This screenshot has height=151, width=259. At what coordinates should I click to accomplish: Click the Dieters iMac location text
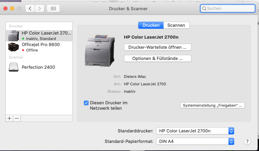coord(135,77)
